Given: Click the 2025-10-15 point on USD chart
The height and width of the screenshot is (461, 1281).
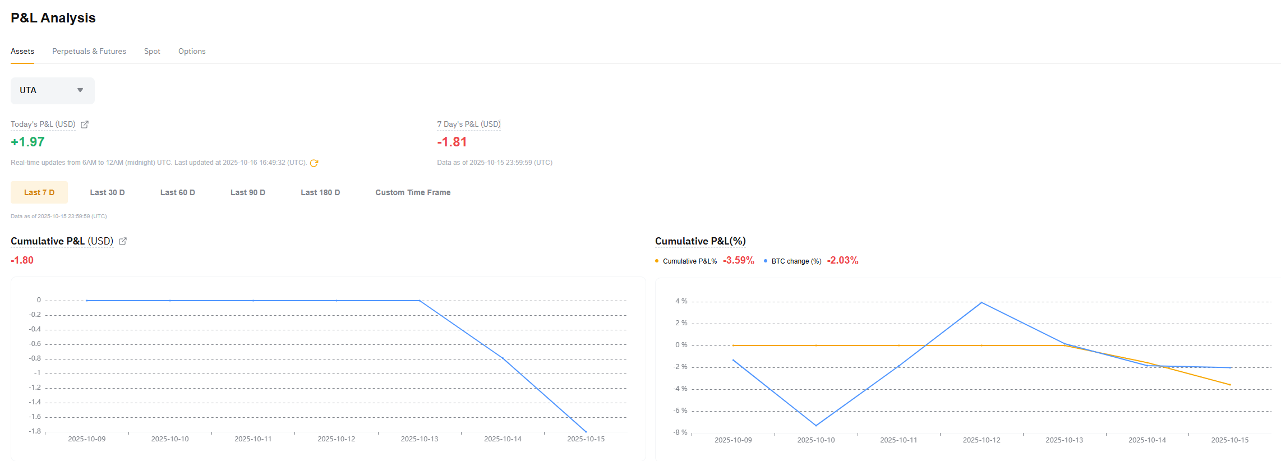Looking at the screenshot, I should tap(586, 432).
